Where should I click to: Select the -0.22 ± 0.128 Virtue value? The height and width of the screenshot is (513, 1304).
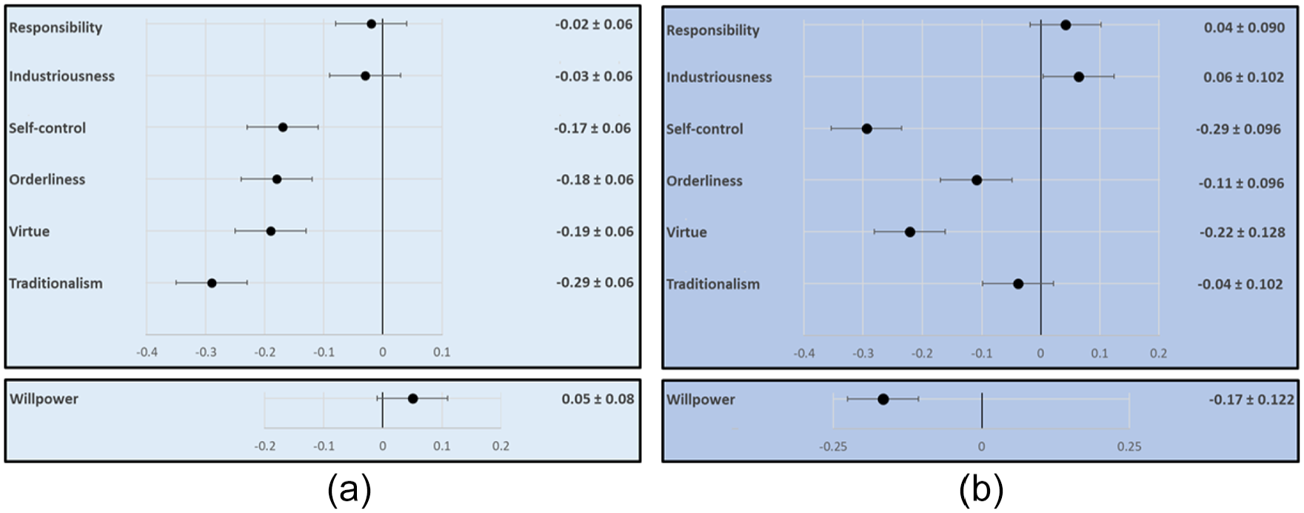coord(1243,232)
